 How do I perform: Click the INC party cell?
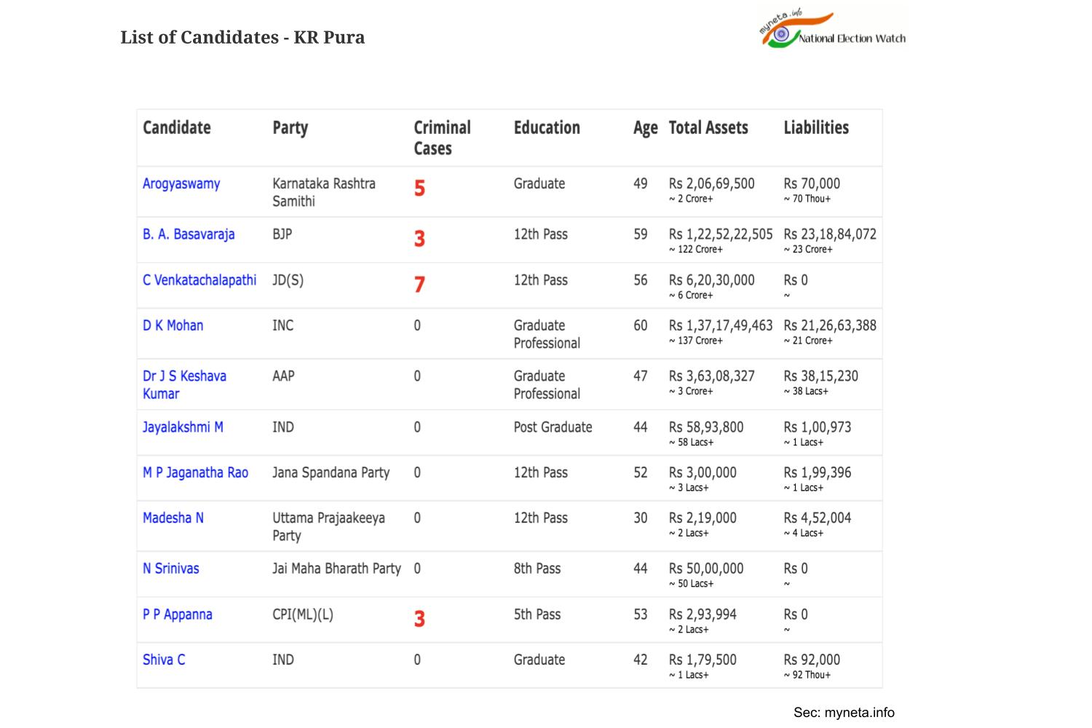283,325
